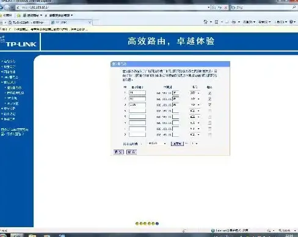Open the protocol dropdown in row 3
The width and height of the screenshot is (298, 237).
tap(195, 104)
